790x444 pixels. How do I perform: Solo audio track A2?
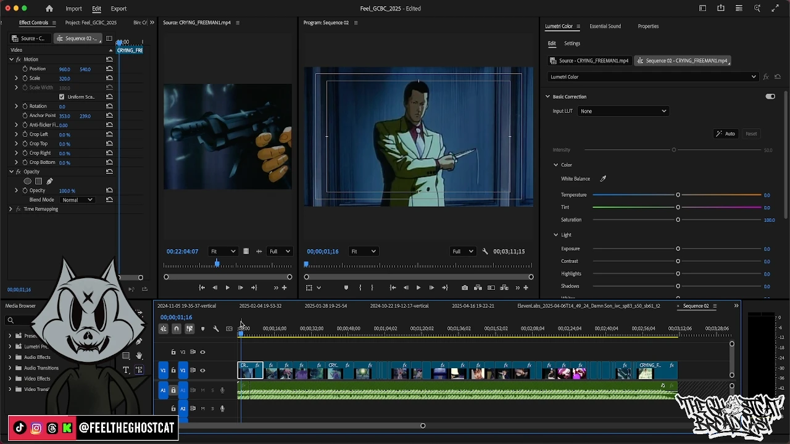[213, 408]
